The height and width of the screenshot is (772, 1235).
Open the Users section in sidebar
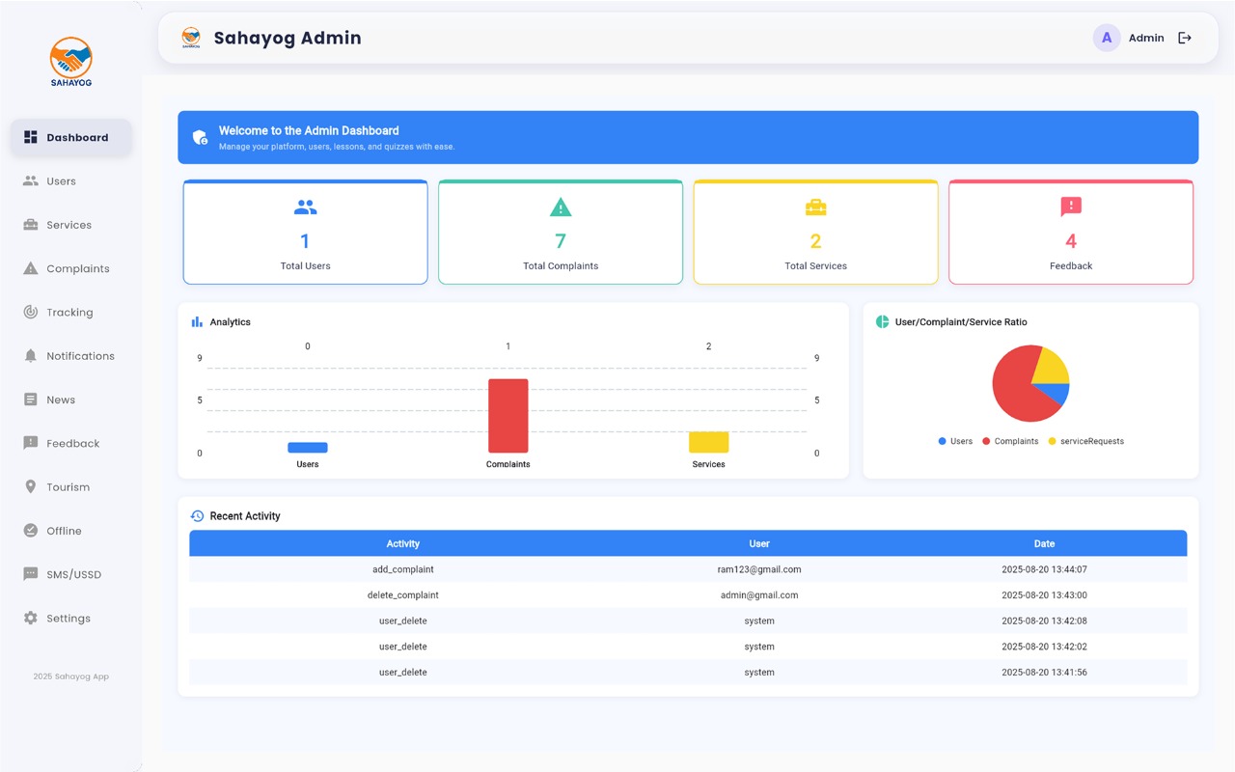(61, 180)
